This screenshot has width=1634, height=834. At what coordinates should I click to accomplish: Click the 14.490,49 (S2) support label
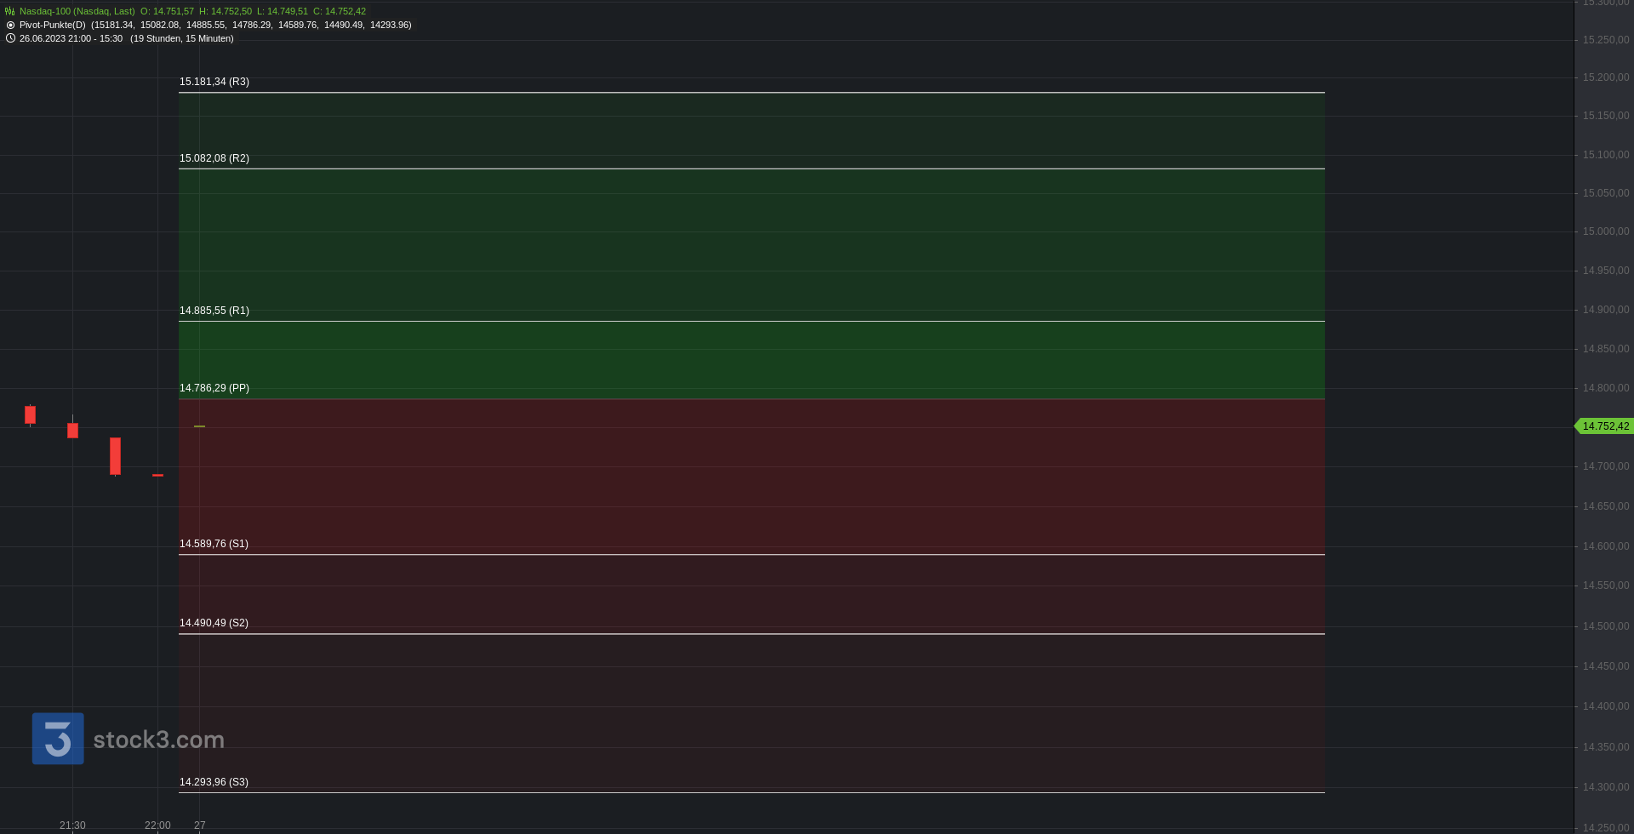click(214, 623)
